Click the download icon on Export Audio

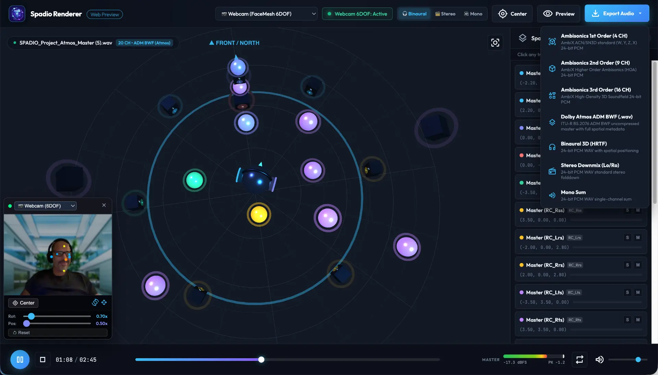(596, 13)
